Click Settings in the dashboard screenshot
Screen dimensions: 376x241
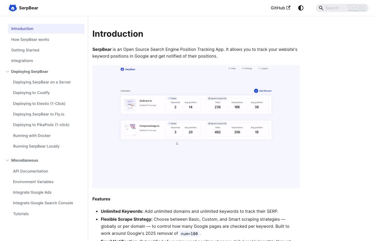point(247,68)
